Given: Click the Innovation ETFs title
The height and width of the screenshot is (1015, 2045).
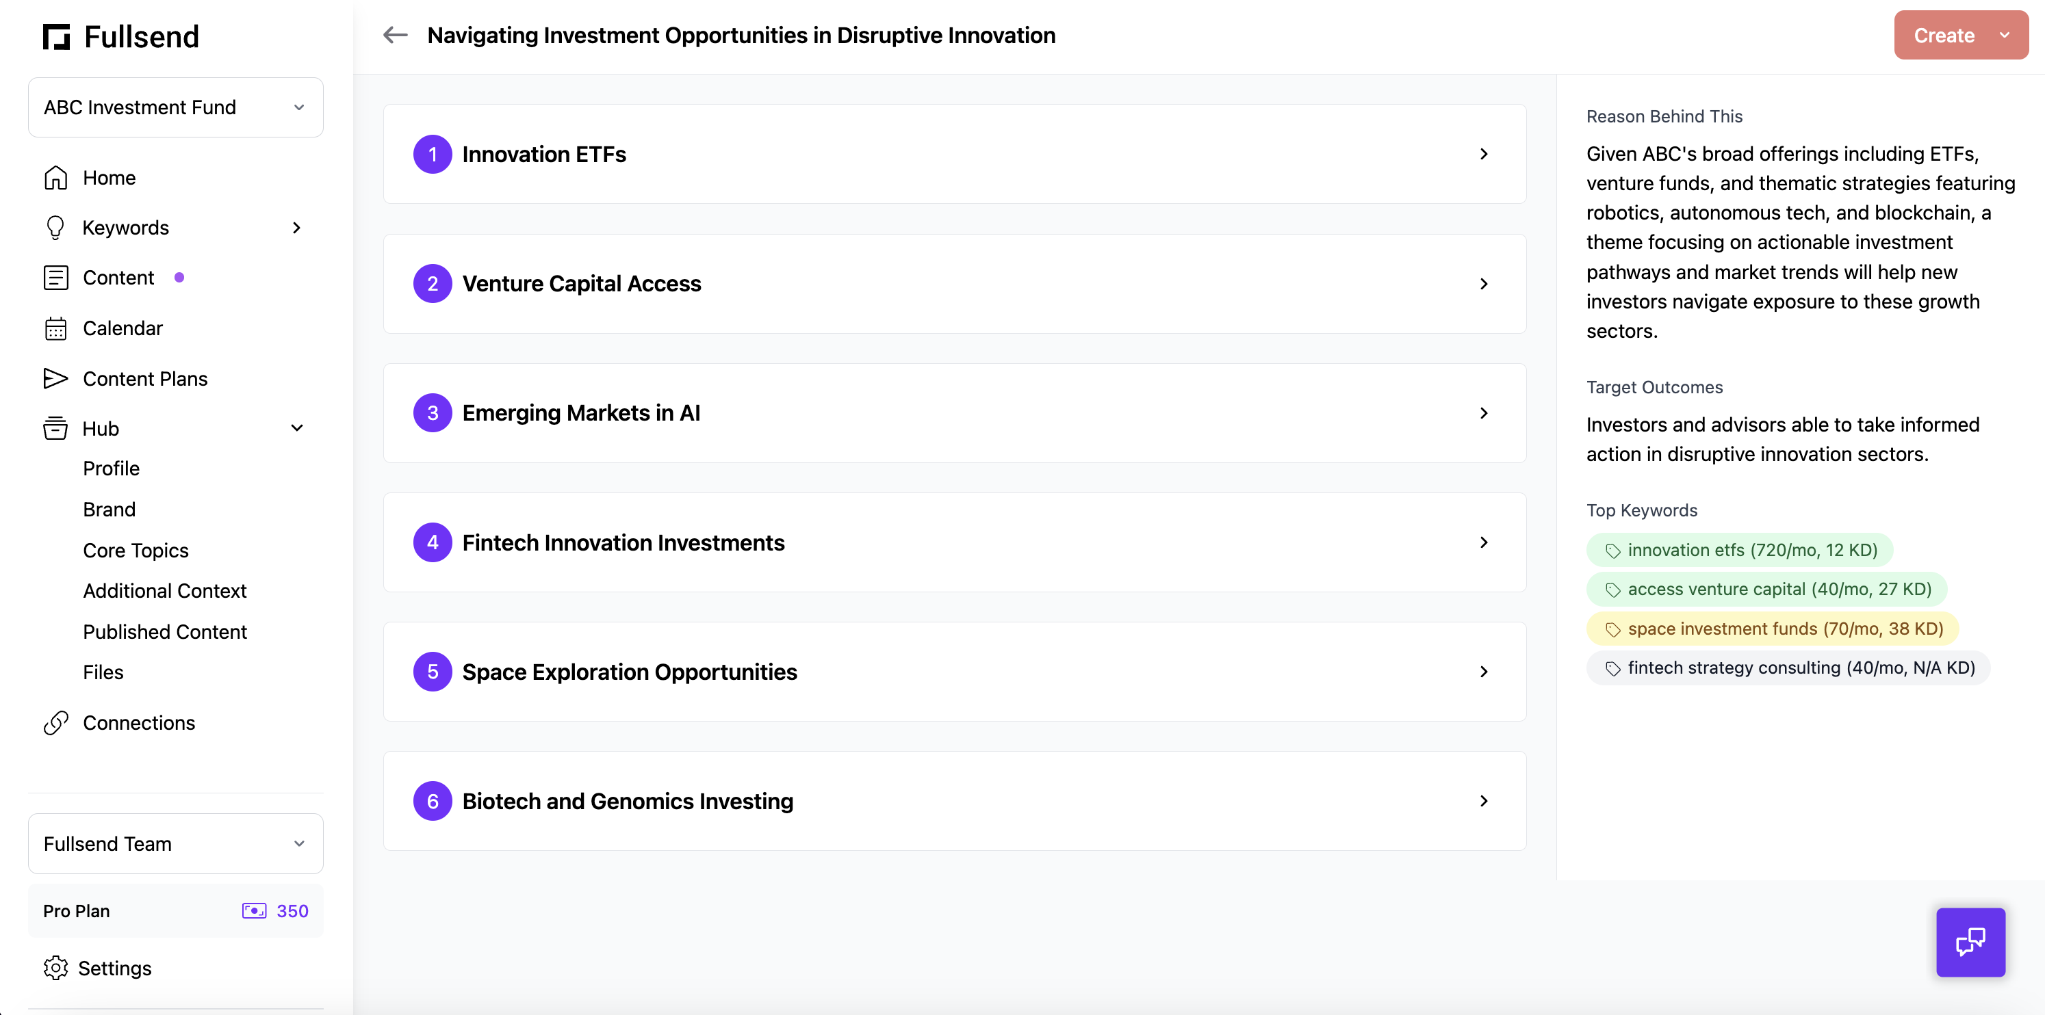Looking at the screenshot, I should click(544, 154).
